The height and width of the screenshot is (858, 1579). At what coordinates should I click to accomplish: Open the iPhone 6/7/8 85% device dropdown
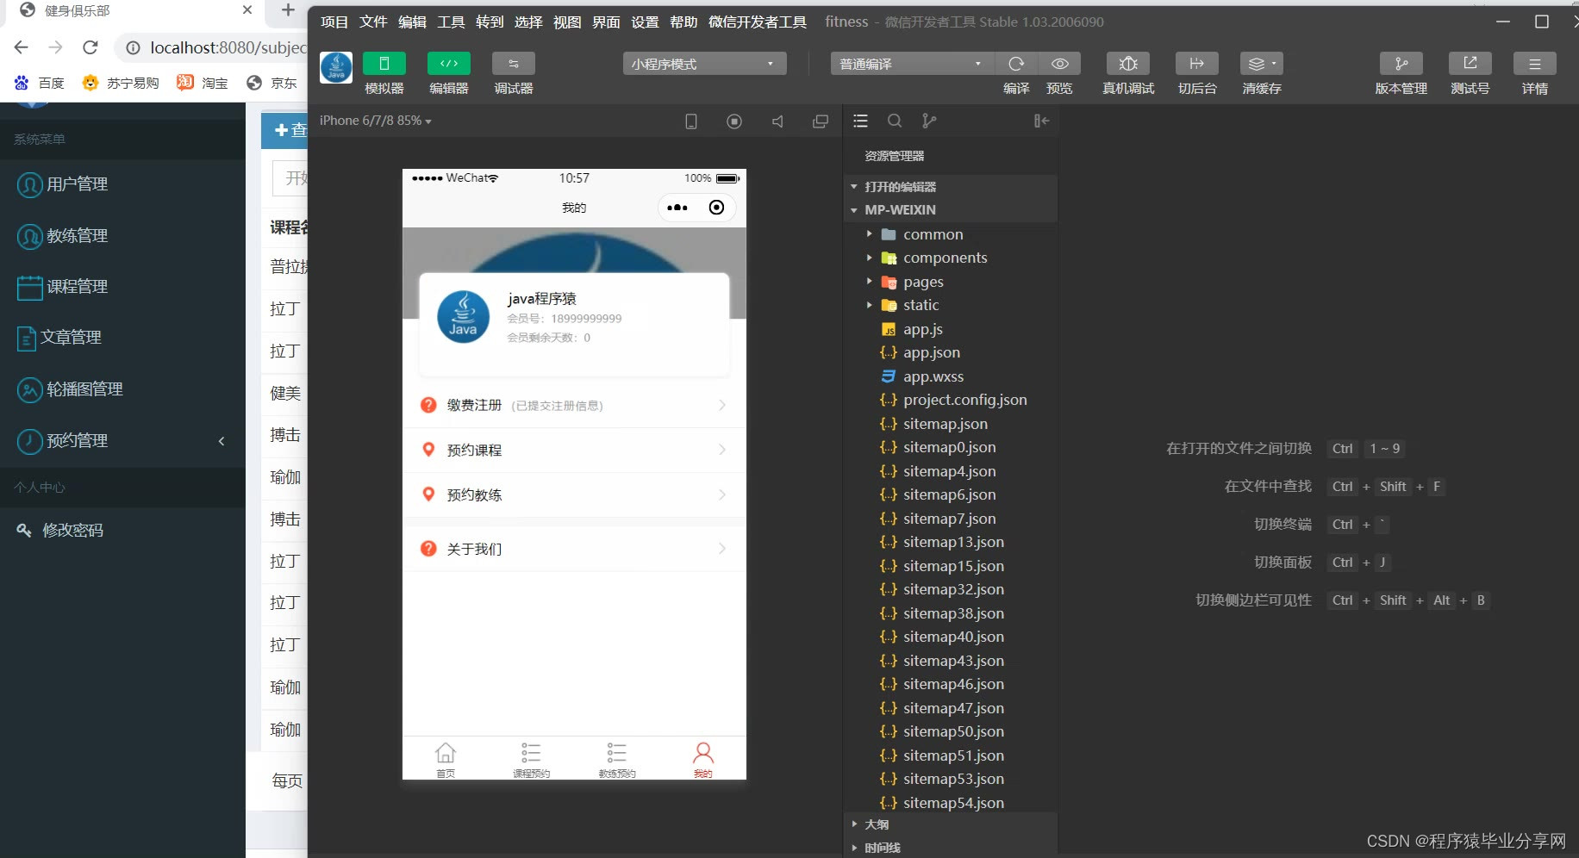tap(376, 121)
